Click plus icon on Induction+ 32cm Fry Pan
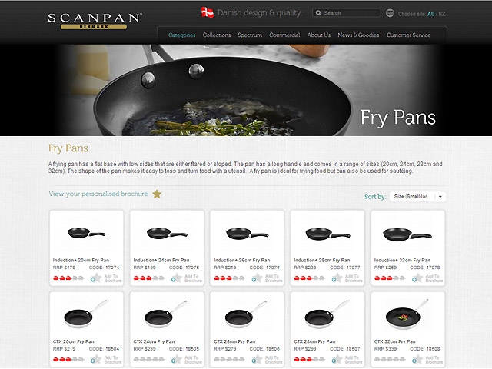The width and height of the screenshot is (492, 369). pyautogui.click(x=414, y=280)
